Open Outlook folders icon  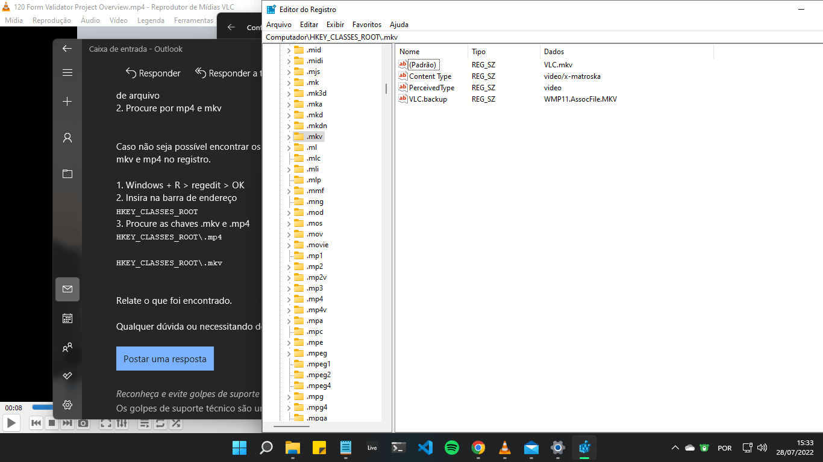[67, 174]
